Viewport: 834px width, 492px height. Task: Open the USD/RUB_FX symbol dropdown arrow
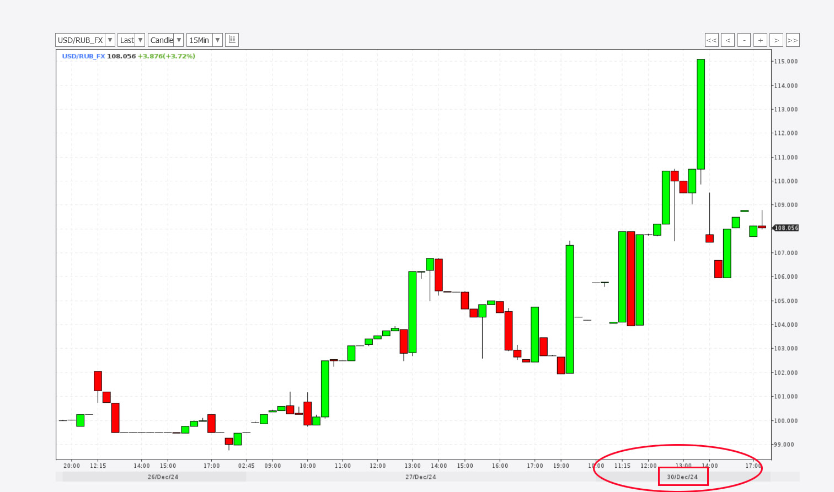(110, 40)
